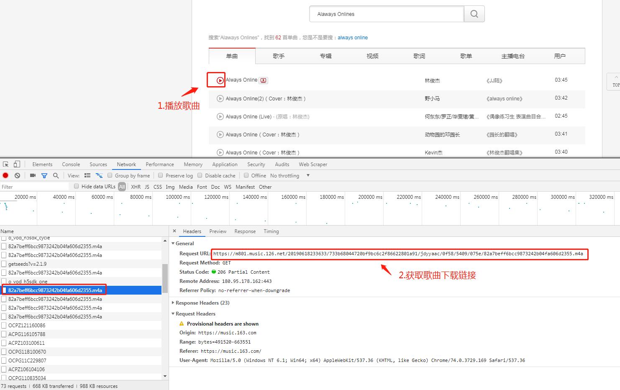Enable the Preserve log checkbox

click(161, 176)
